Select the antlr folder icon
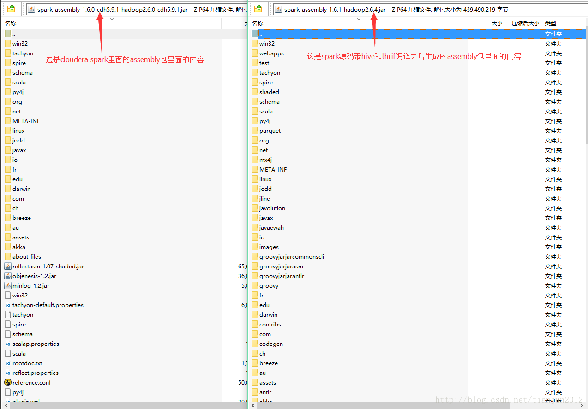The width and height of the screenshot is (588, 409). tap(255, 392)
